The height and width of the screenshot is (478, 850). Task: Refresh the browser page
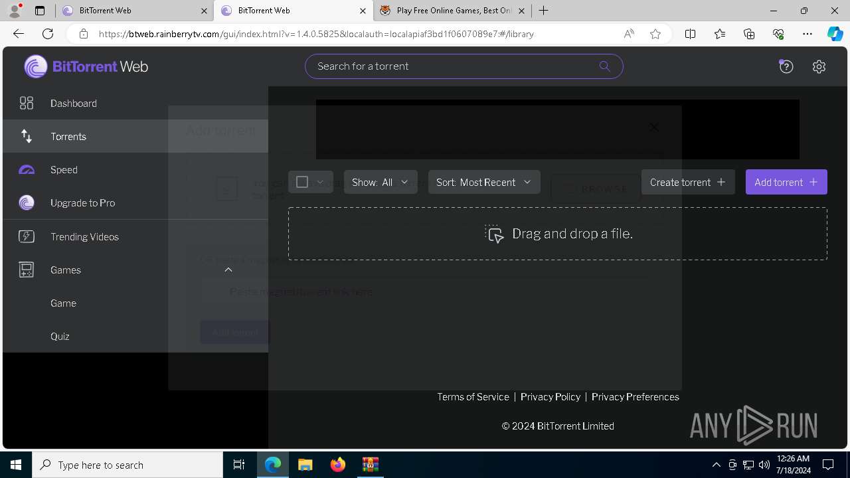[x=48, y=34]
